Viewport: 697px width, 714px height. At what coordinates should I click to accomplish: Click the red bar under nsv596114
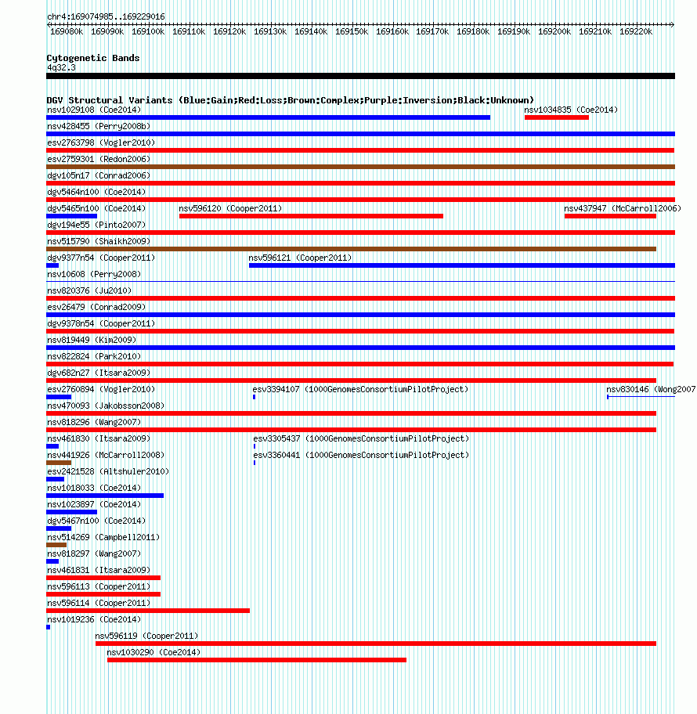(x=148, y=611)
